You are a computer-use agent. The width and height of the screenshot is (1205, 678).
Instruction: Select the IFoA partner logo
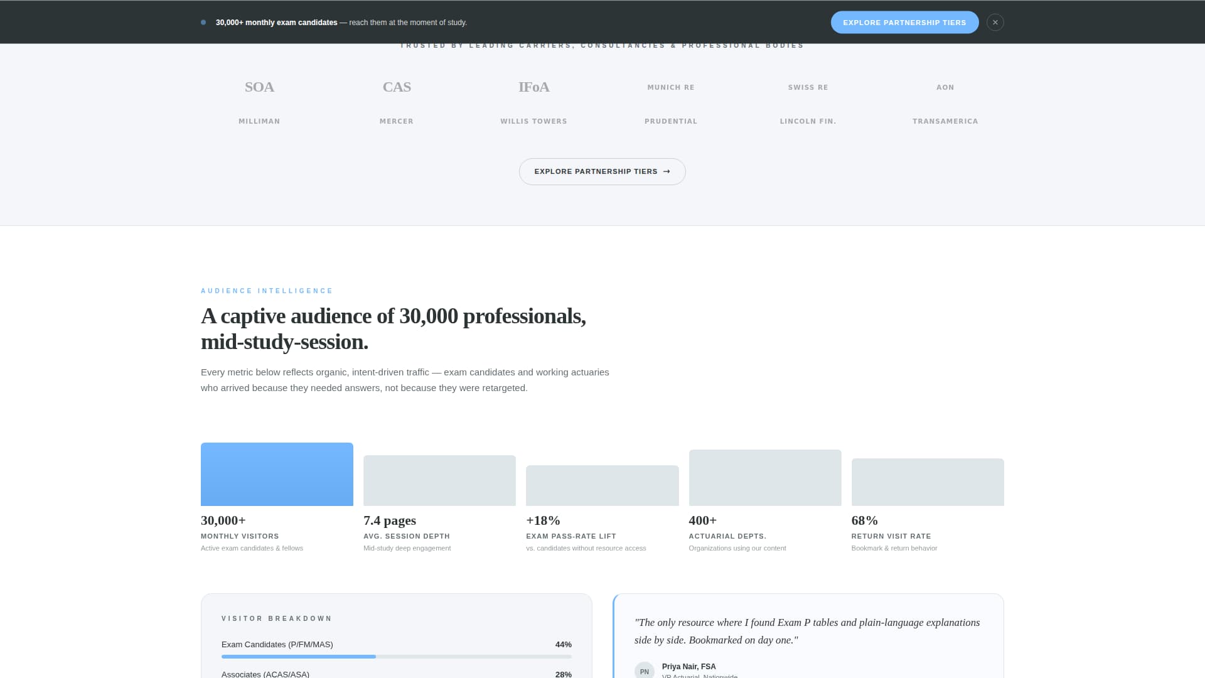(x=534, y=87)
